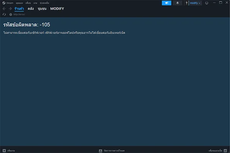This screenshot has height=153, width=230.
Task: Click the downloads manager icon
Action: pyautogui.click(x=100, y=150)
